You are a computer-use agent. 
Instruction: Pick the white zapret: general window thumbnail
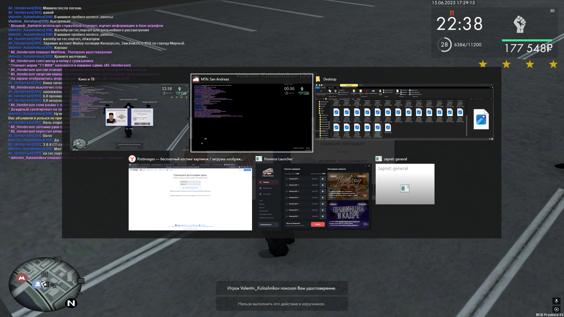click(x=405, y=184)
